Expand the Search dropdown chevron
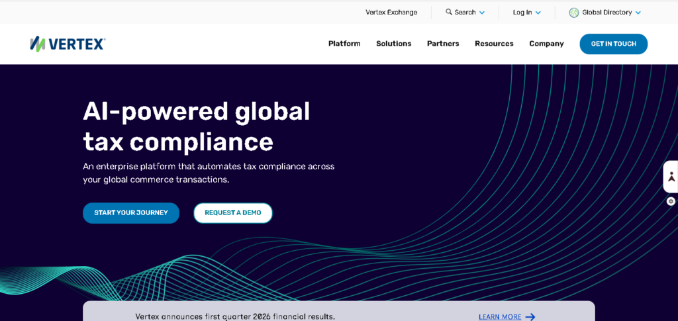The image size is (678, 321). (x=482, y=13)
